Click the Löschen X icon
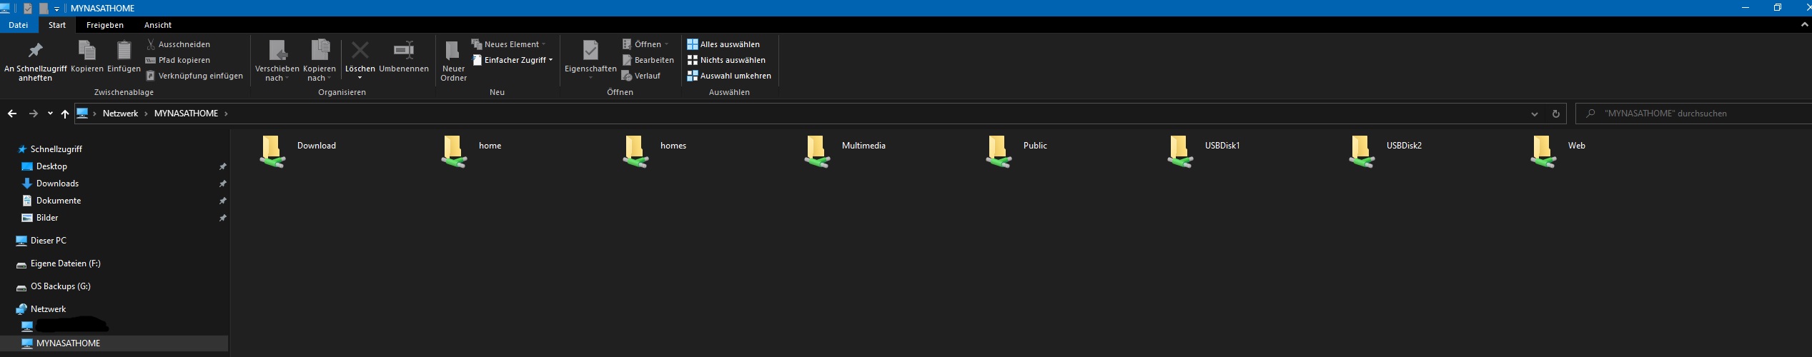Screen dimensions: 1812x357 click(x=360, y=50)
